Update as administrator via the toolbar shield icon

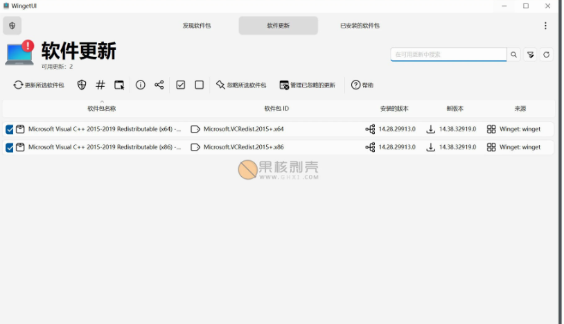[x=82, y=85]
